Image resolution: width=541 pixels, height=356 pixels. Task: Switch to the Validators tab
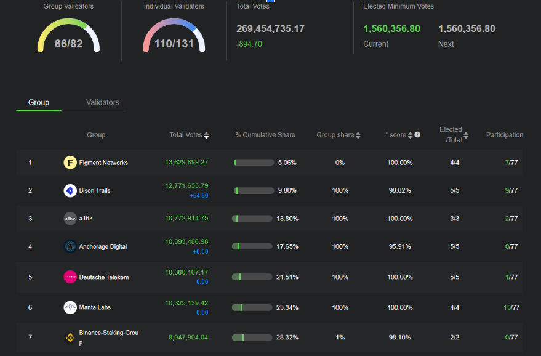pos(102,103)
